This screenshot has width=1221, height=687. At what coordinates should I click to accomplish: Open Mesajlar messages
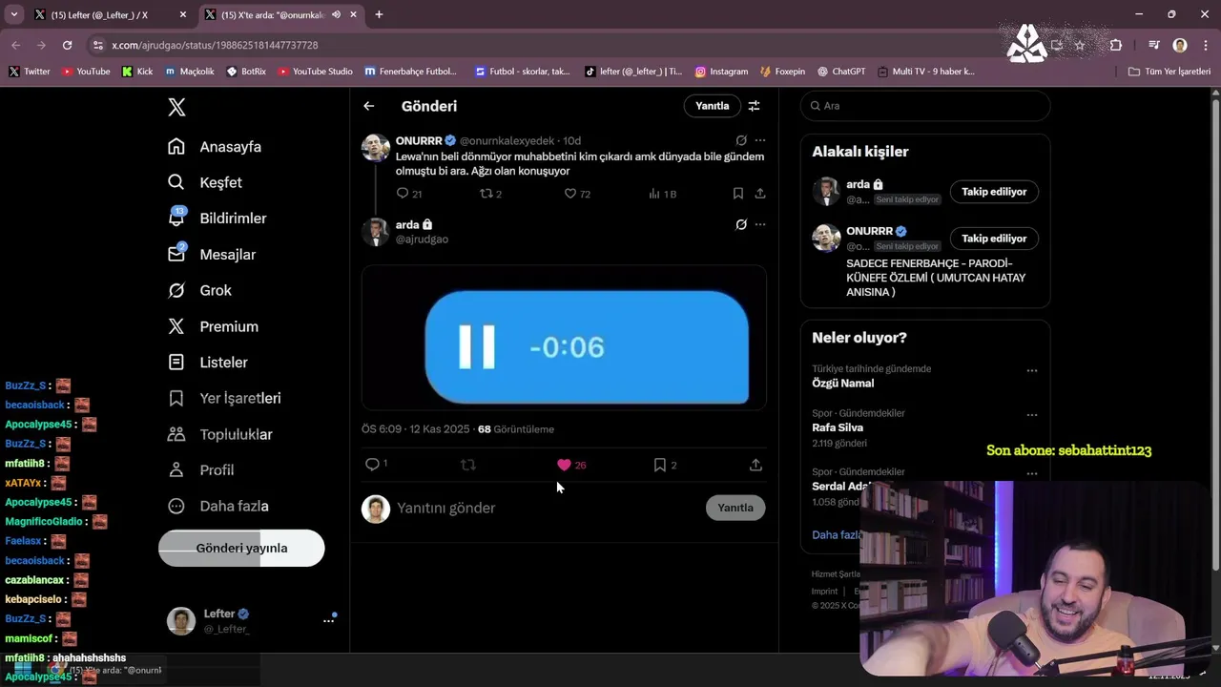point(212,255)
